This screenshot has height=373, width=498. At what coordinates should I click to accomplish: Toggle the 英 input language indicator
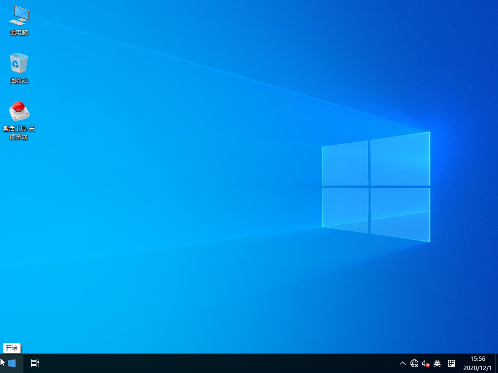tap(437, 363)
